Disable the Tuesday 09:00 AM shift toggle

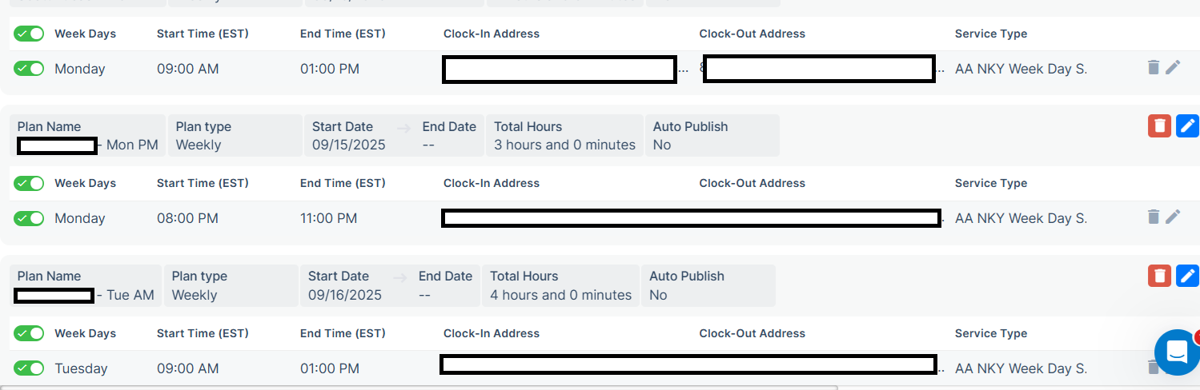[x=29, y=368]
